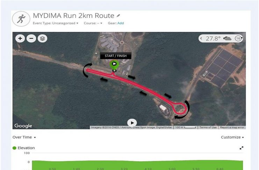This screenshot has height=170, width=259.
Task: Zoom out on the map
Action: point(31,38)
